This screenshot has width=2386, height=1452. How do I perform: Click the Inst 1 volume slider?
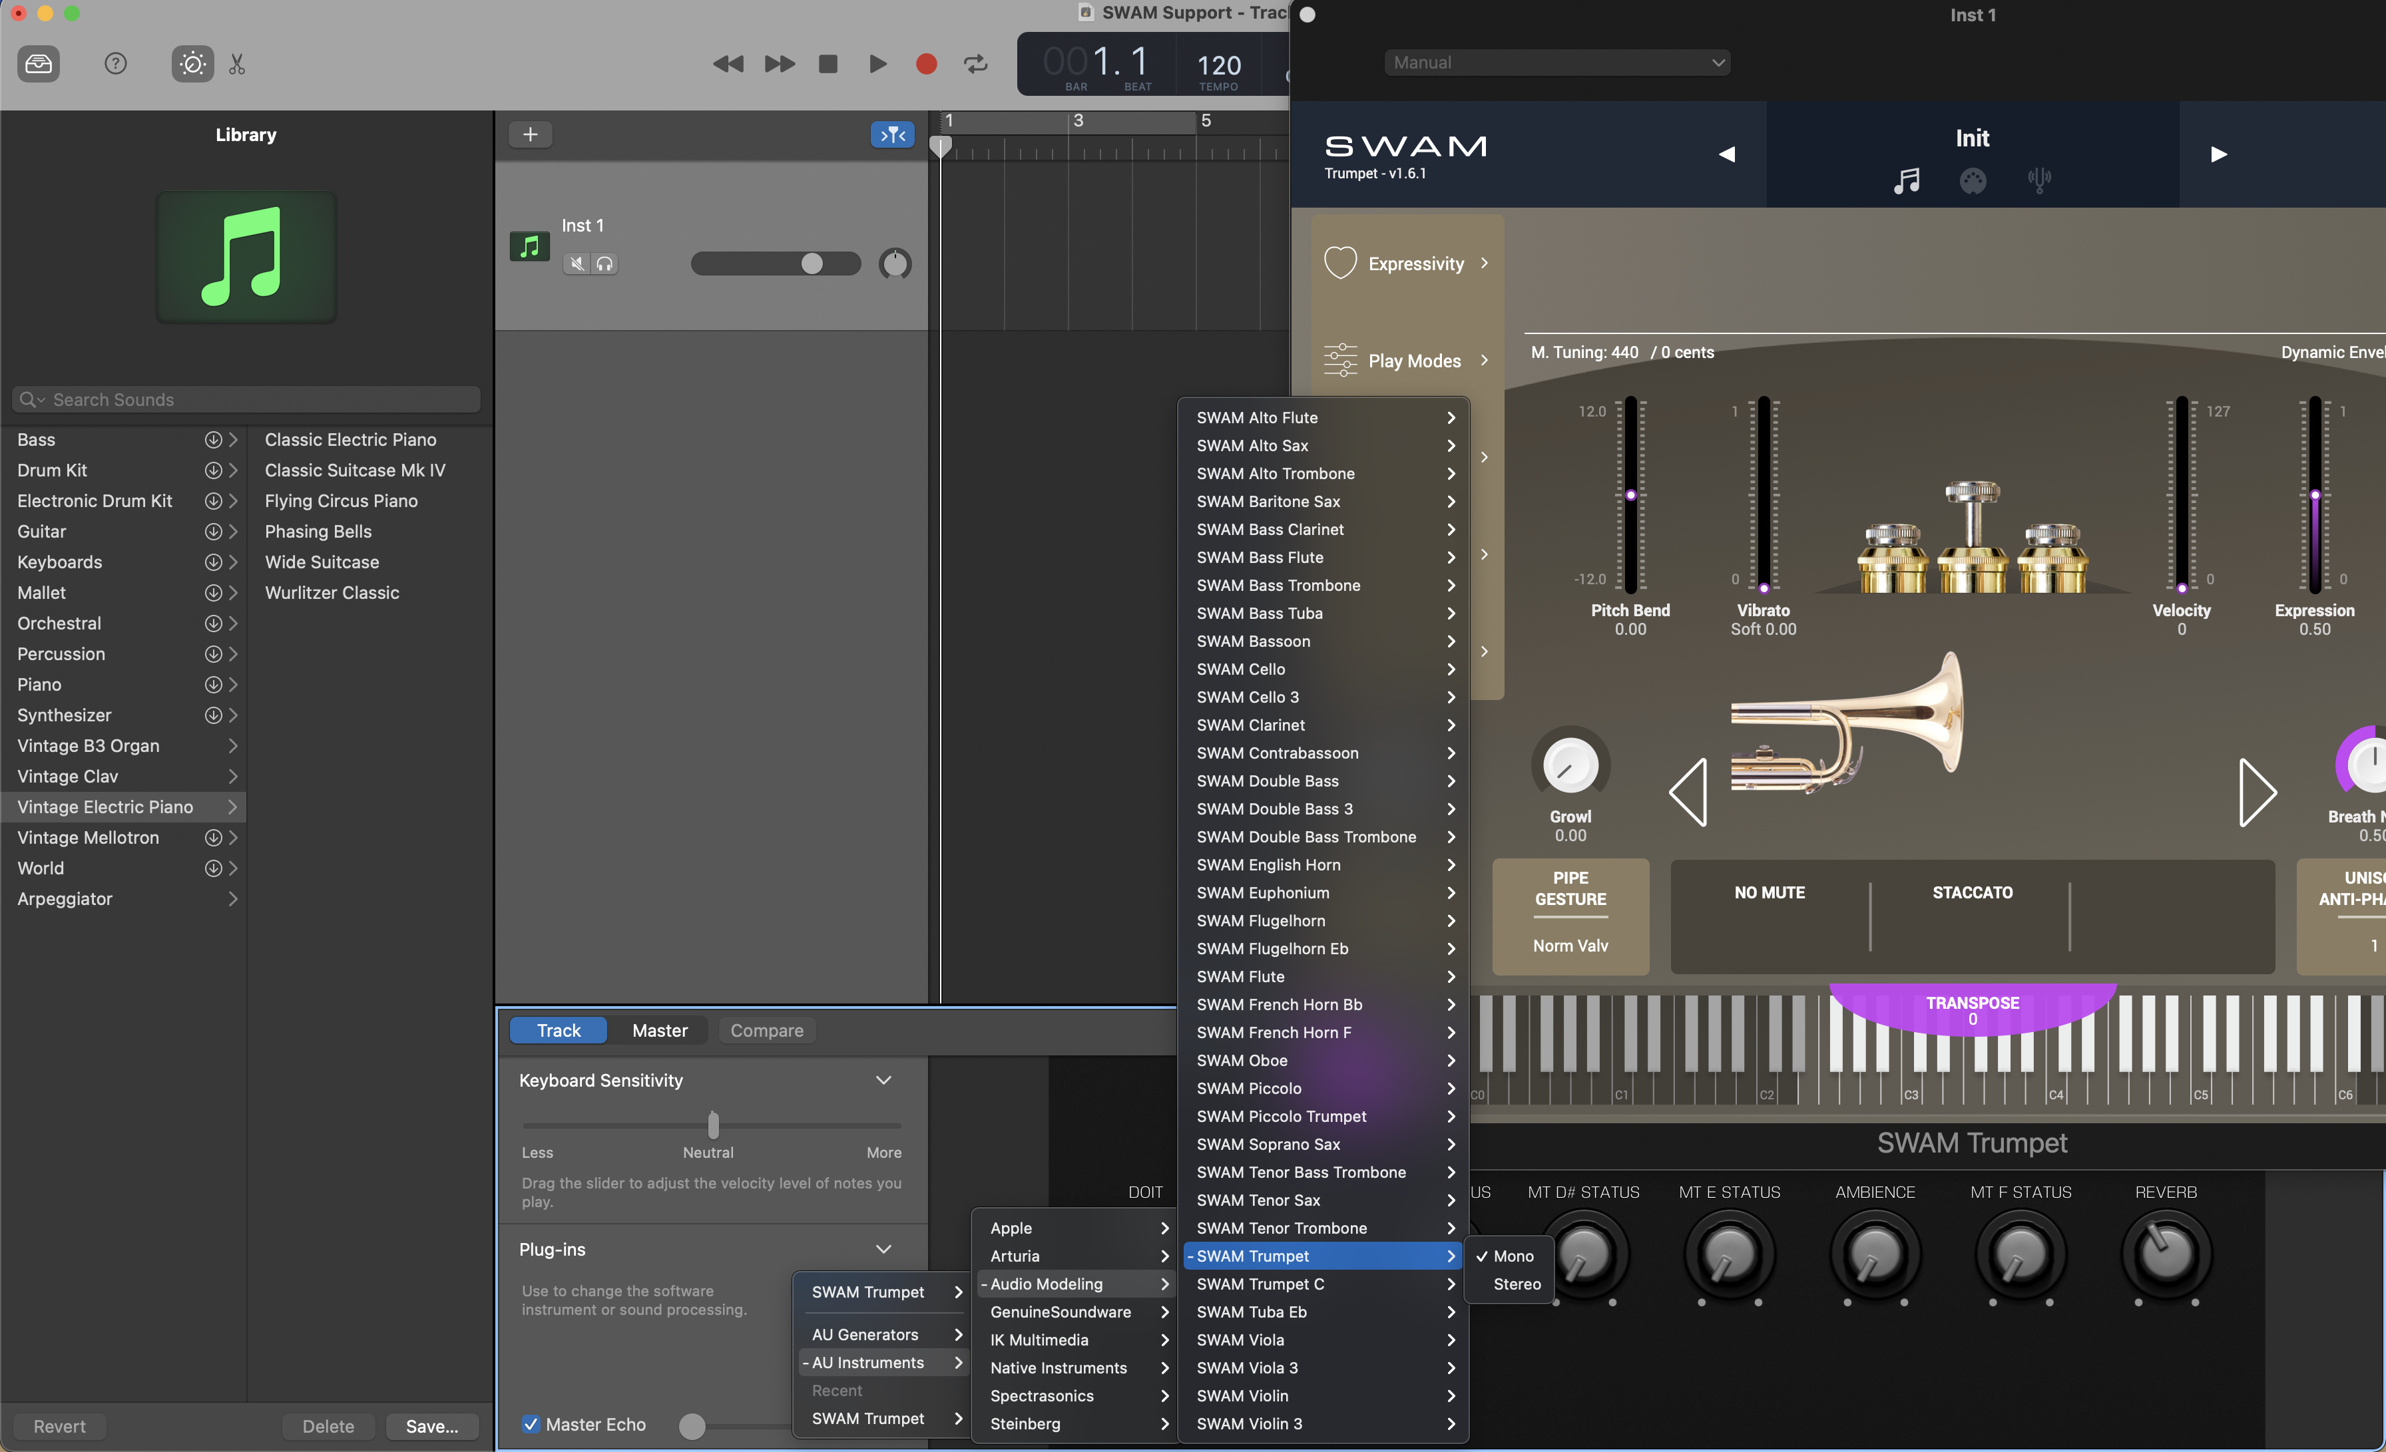[x=812, y=264]
